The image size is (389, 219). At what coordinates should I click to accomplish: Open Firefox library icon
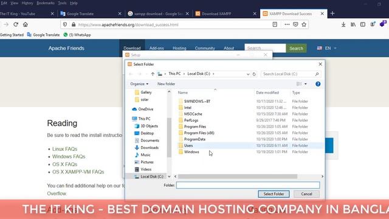(353, 24)
